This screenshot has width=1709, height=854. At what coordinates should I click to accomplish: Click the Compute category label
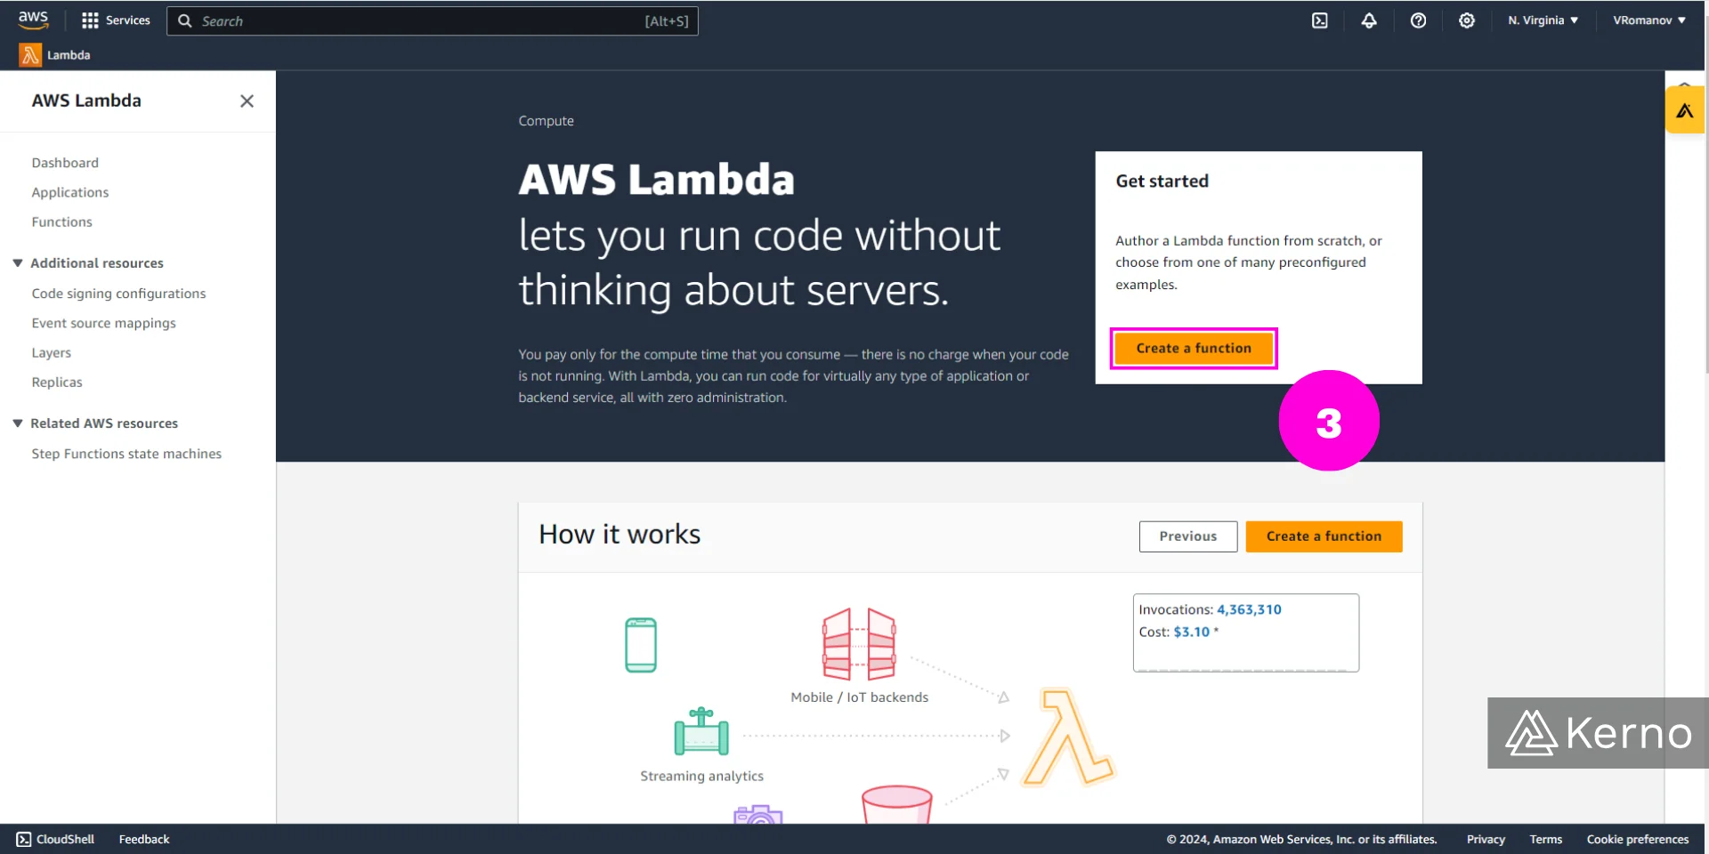click(x=547, y=121)
